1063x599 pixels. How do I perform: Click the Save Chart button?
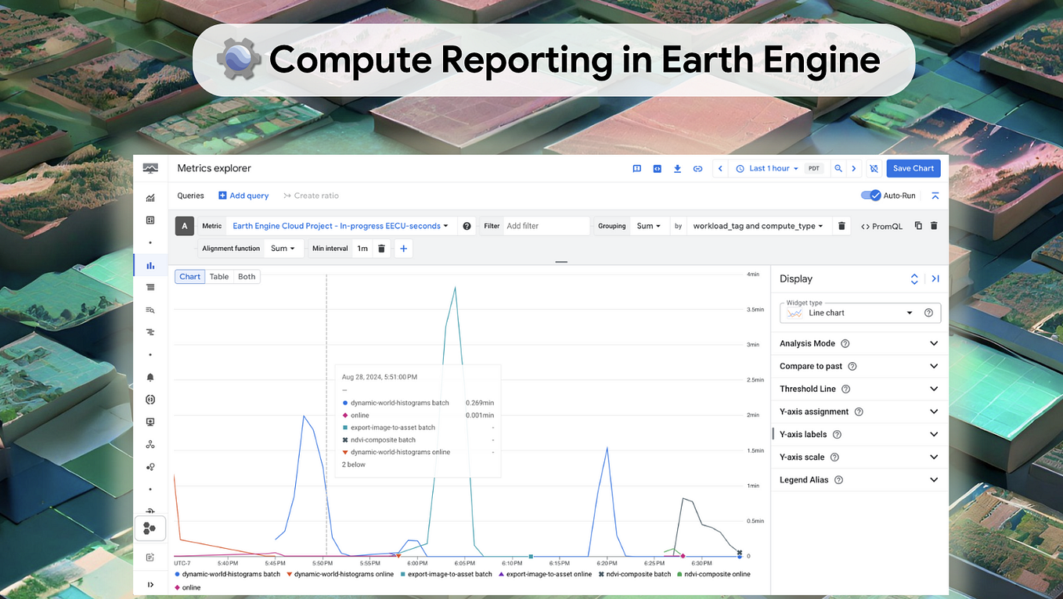point(913,168)
